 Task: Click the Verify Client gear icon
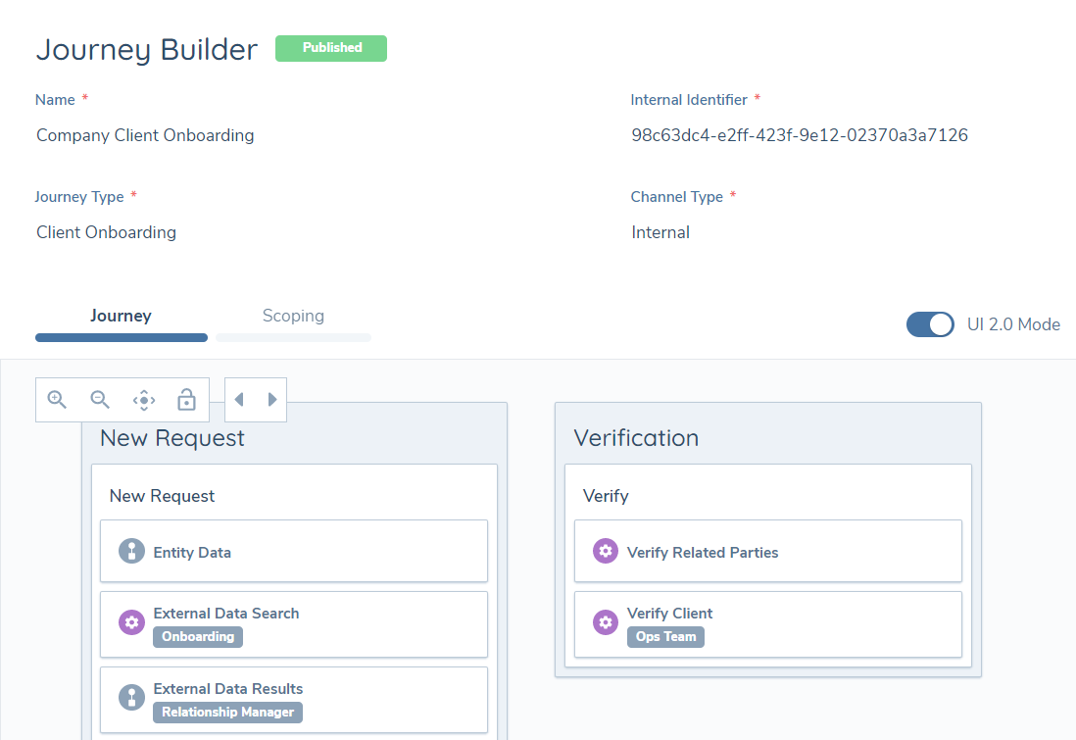click(606, 622)
